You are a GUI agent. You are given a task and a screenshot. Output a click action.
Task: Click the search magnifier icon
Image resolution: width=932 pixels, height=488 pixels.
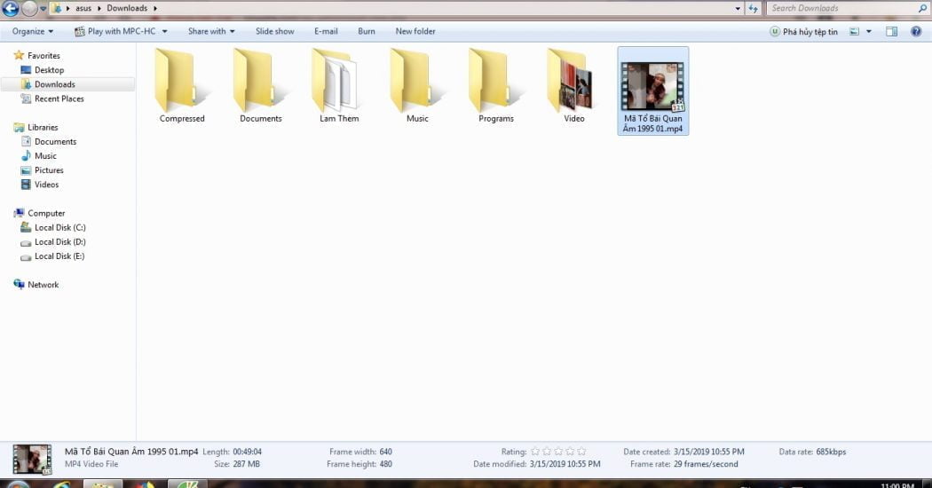point(922,8)
